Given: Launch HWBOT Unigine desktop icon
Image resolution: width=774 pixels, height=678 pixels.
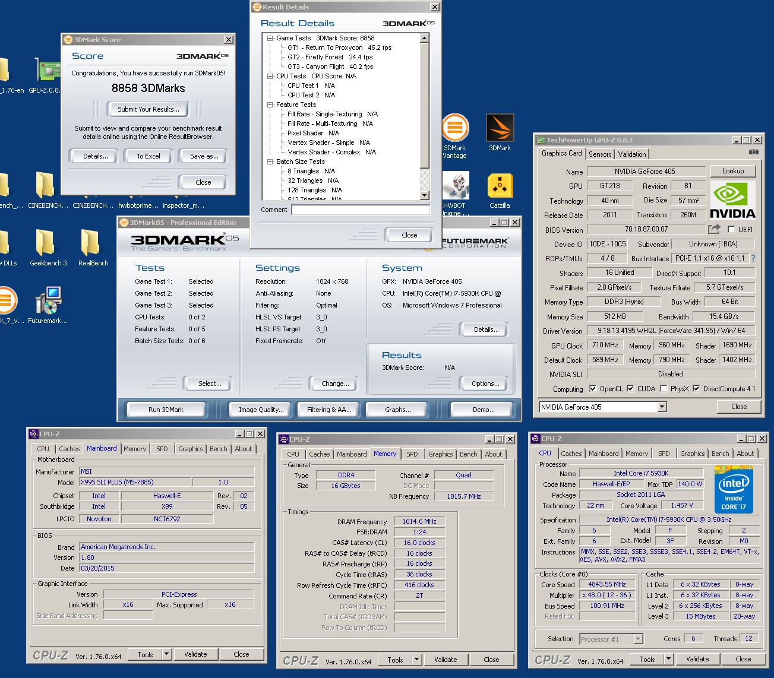Looking at the screenshot, I should [455, 194].
